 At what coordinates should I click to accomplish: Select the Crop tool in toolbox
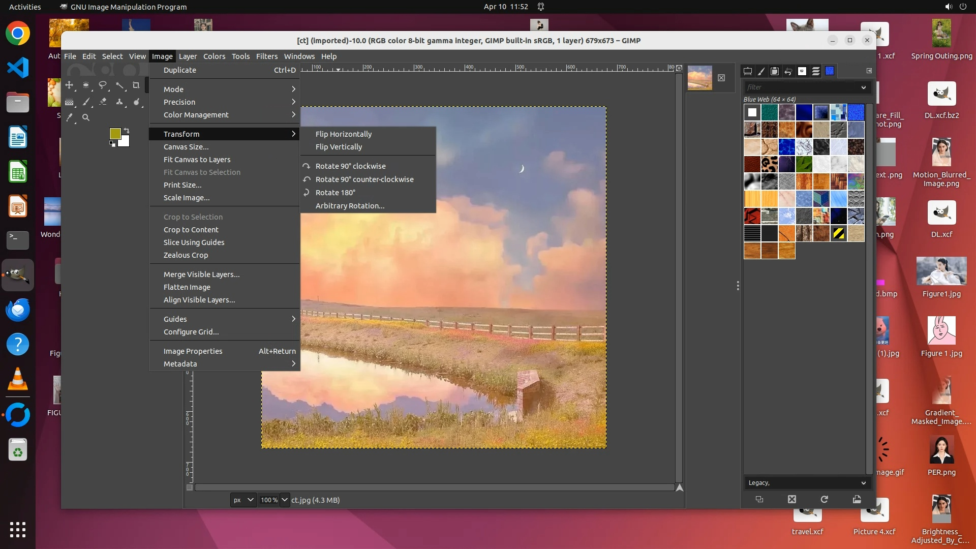pos(136,85)
